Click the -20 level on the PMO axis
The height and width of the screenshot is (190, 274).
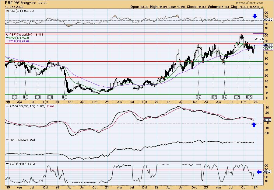(267, 133)
